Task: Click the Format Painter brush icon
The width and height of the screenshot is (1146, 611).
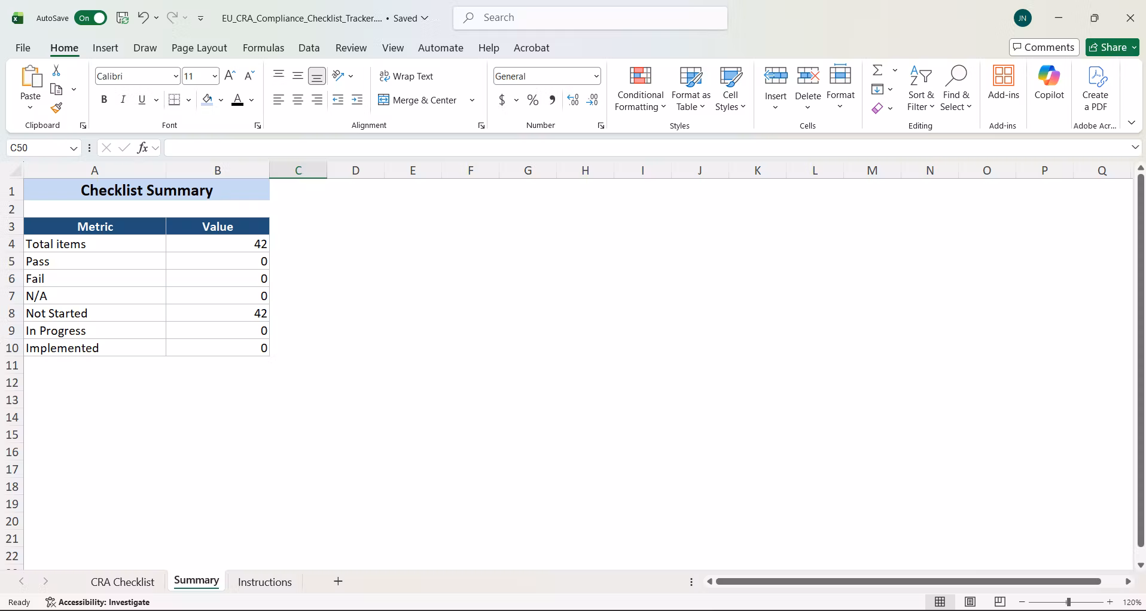Action: tap(56, 108)
